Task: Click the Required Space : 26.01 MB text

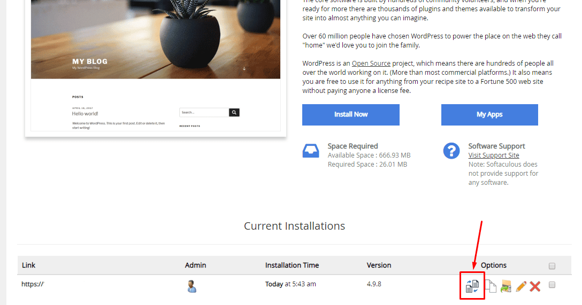Action: (x=367, y=164)
